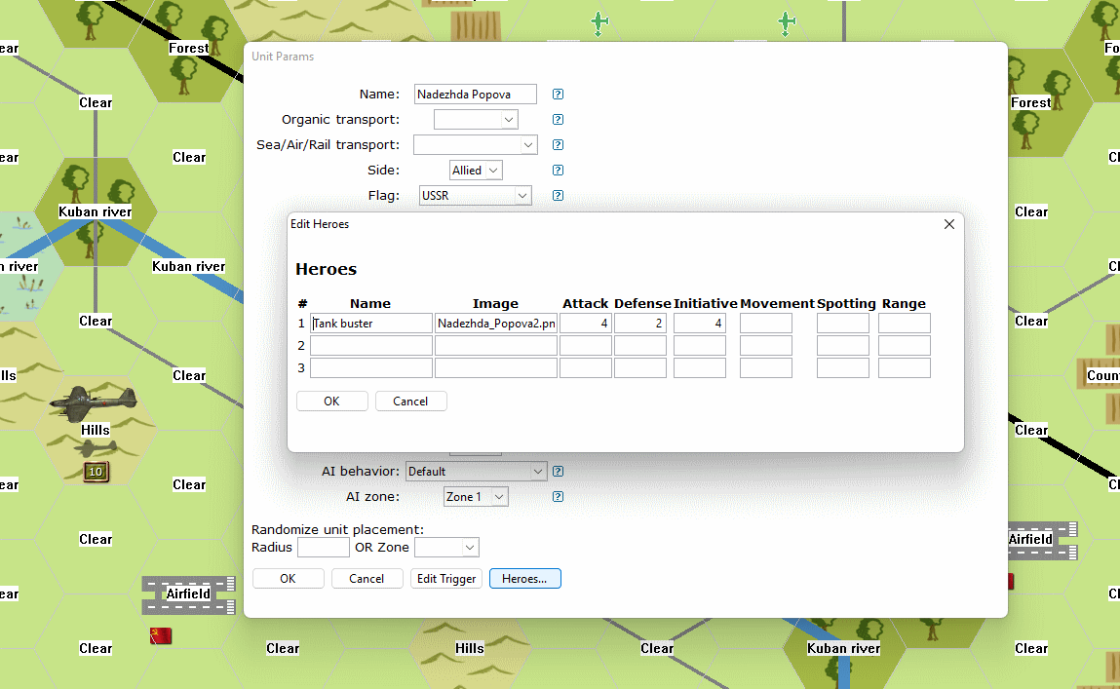Click the Soviet flag below left Airfield

pos(161,635)
